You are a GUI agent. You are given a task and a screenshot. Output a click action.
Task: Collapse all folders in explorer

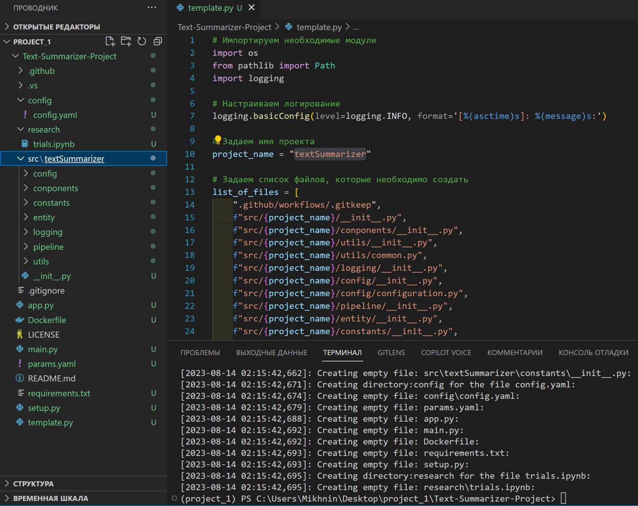pos(158,41)
